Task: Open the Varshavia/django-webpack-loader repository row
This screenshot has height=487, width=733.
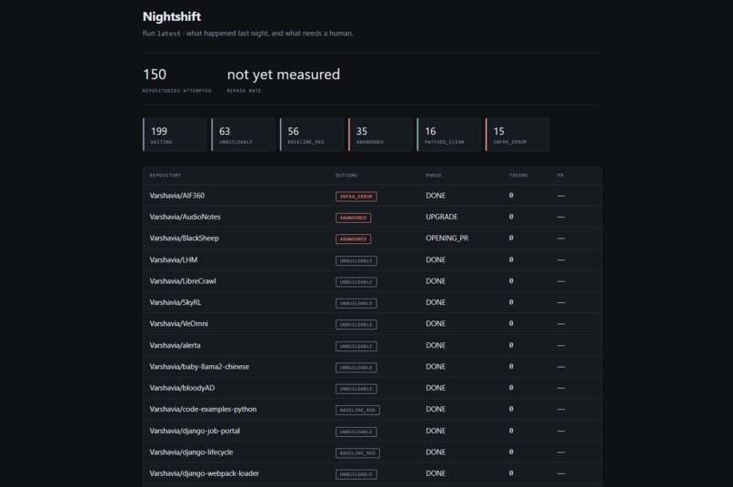Action: coord(372,473)
